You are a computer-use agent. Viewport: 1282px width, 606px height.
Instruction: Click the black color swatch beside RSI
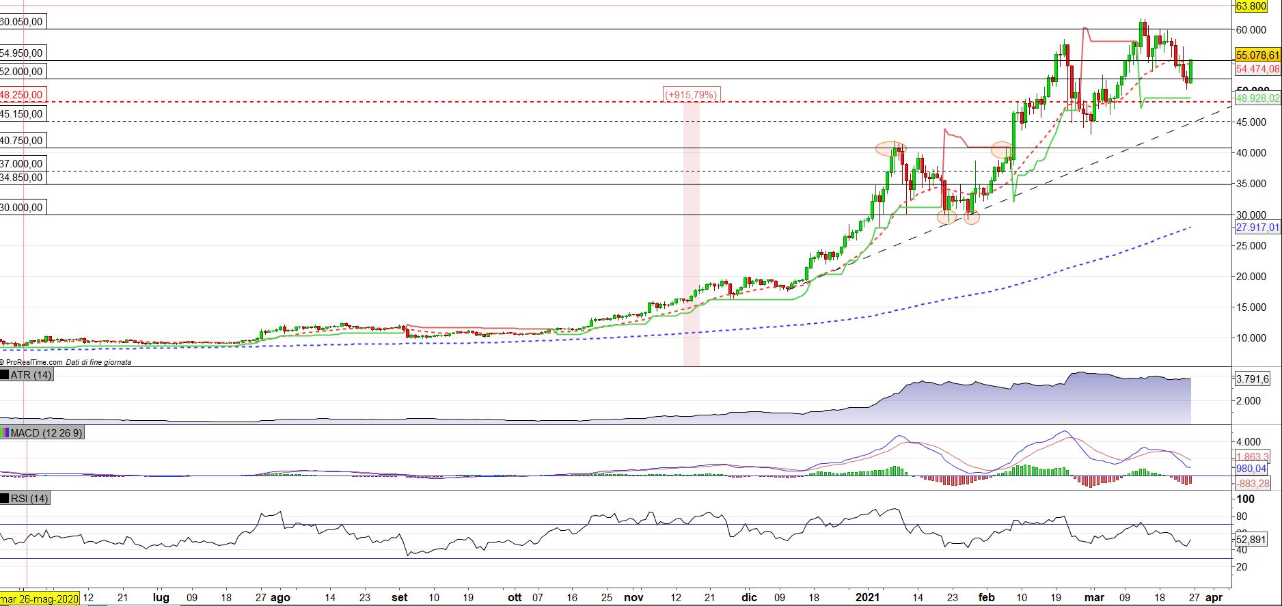coord(5,499)
